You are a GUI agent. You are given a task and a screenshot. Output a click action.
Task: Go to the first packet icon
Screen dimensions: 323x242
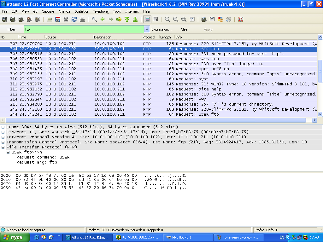(x=127, y=19)
